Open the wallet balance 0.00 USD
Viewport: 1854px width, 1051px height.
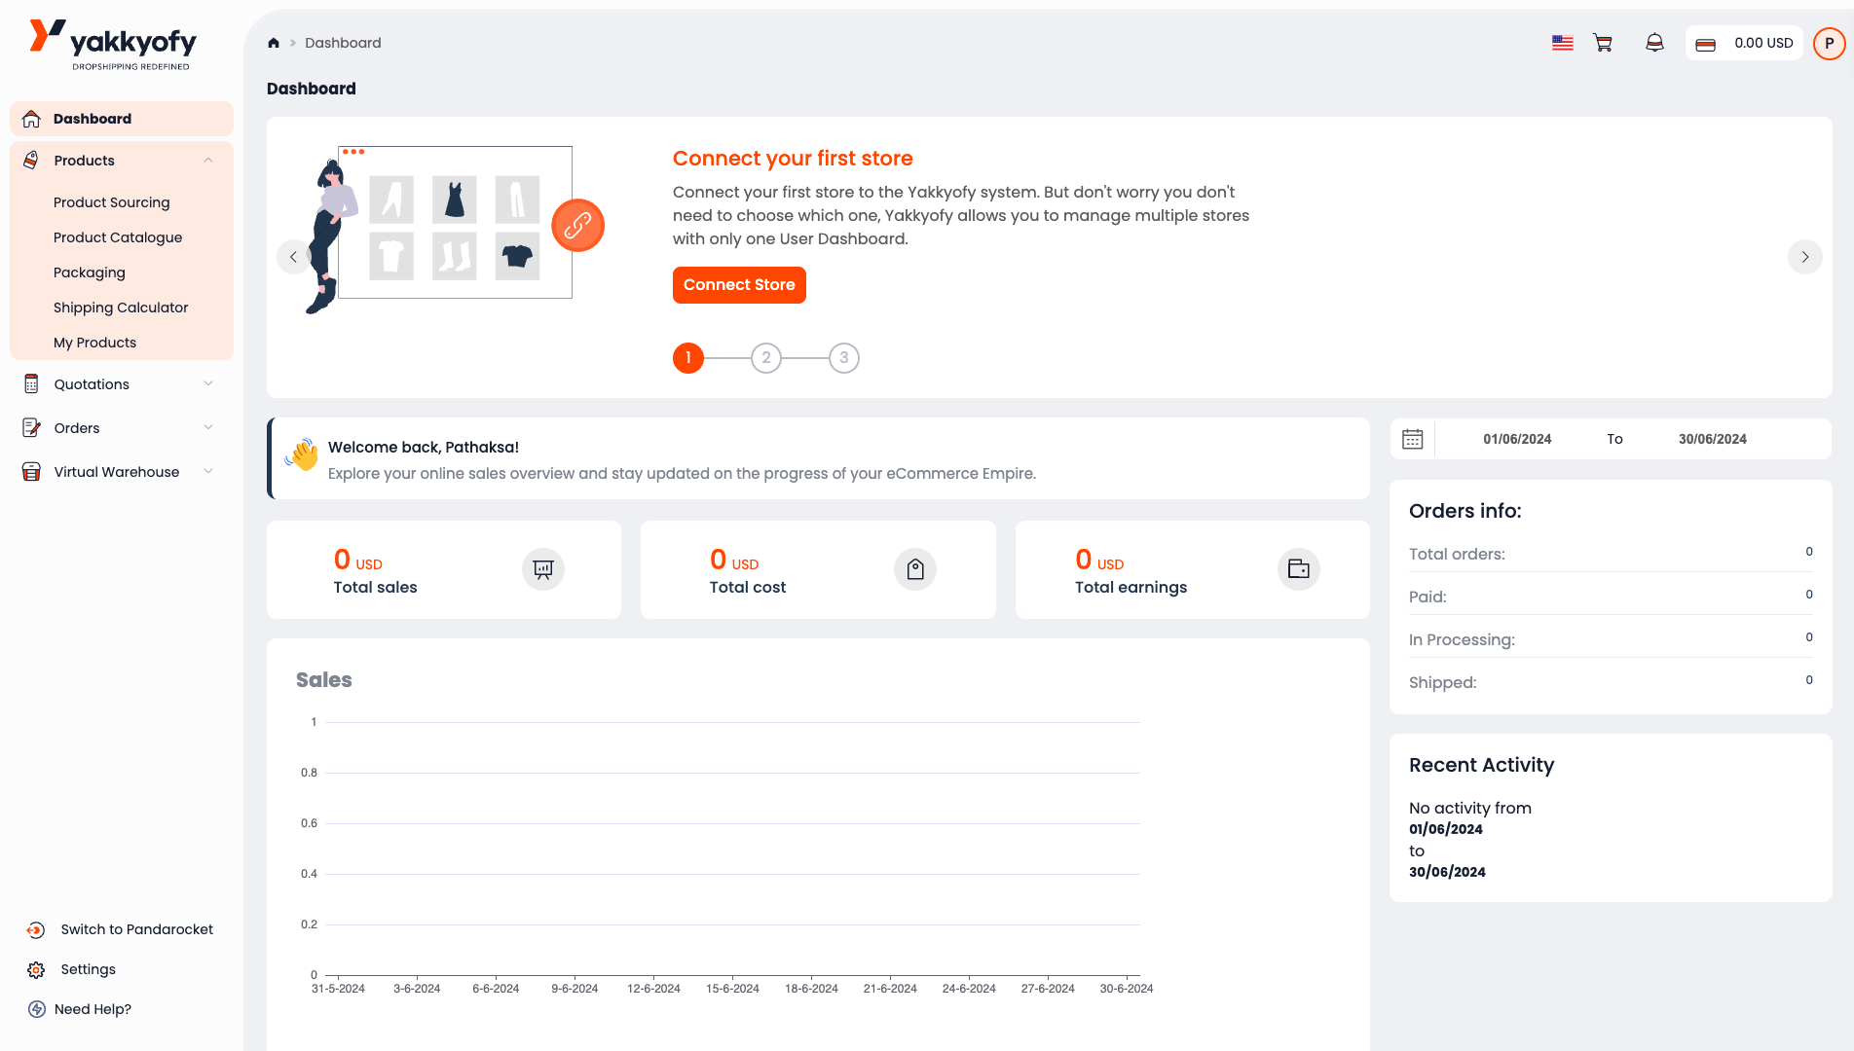click(1745, 43)
